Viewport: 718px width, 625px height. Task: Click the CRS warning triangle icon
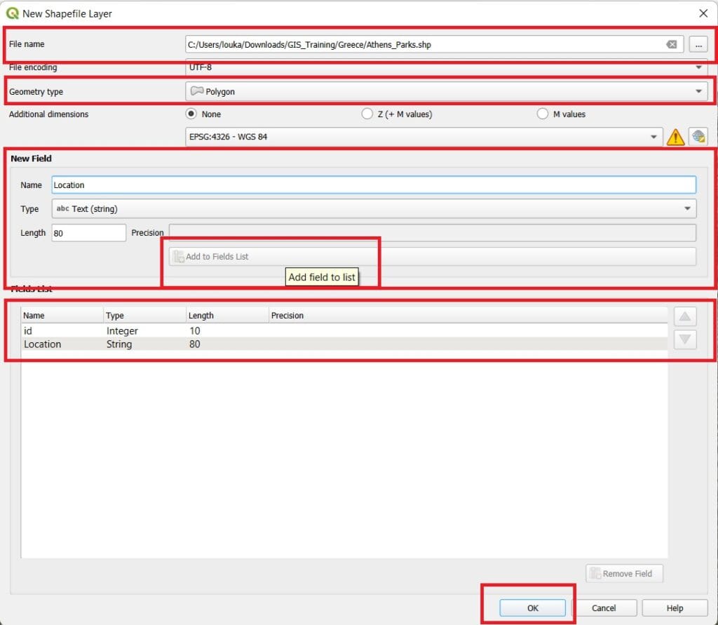(675, 137)
